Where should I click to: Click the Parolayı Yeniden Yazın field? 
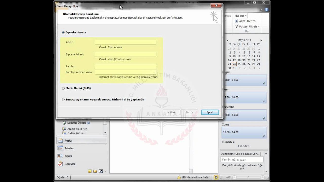126,72
